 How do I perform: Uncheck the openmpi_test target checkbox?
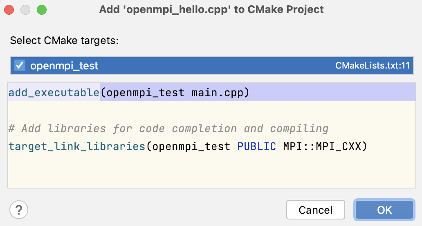(20, 66)
